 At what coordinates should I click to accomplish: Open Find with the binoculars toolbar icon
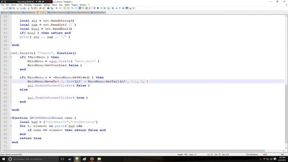click(x=48, y=8)
